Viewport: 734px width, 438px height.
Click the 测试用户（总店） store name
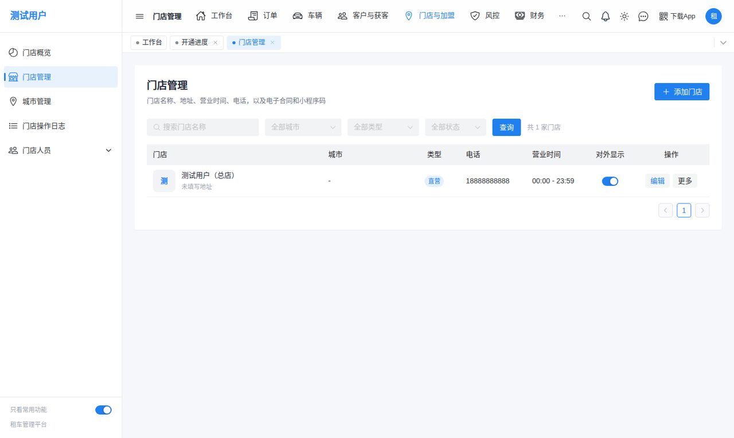point(208,175)
